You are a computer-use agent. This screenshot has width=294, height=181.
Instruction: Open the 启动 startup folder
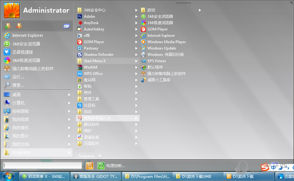[x=108, y=112]
